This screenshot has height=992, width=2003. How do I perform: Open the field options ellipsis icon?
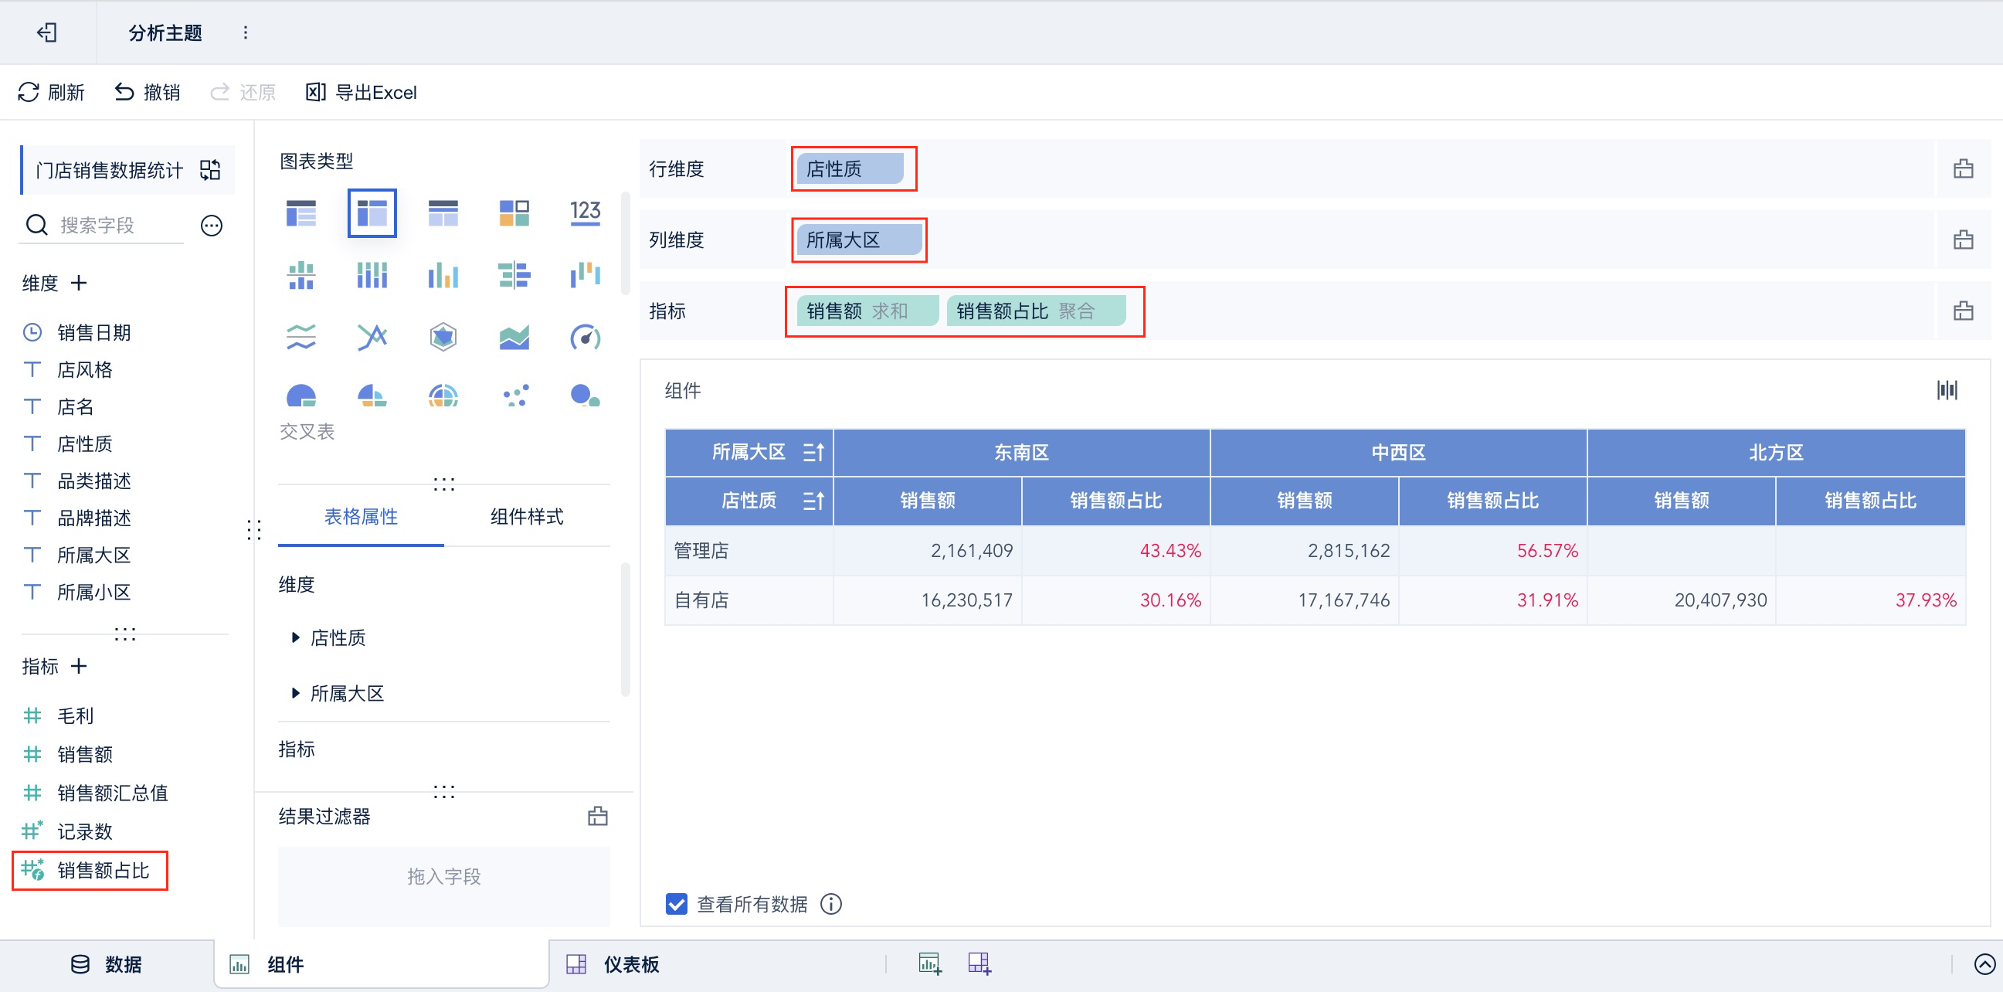212,226
